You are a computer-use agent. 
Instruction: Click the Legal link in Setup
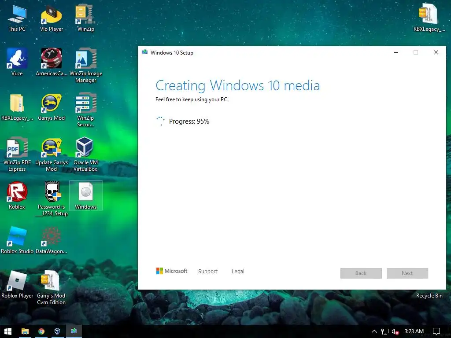coord(238,271)
